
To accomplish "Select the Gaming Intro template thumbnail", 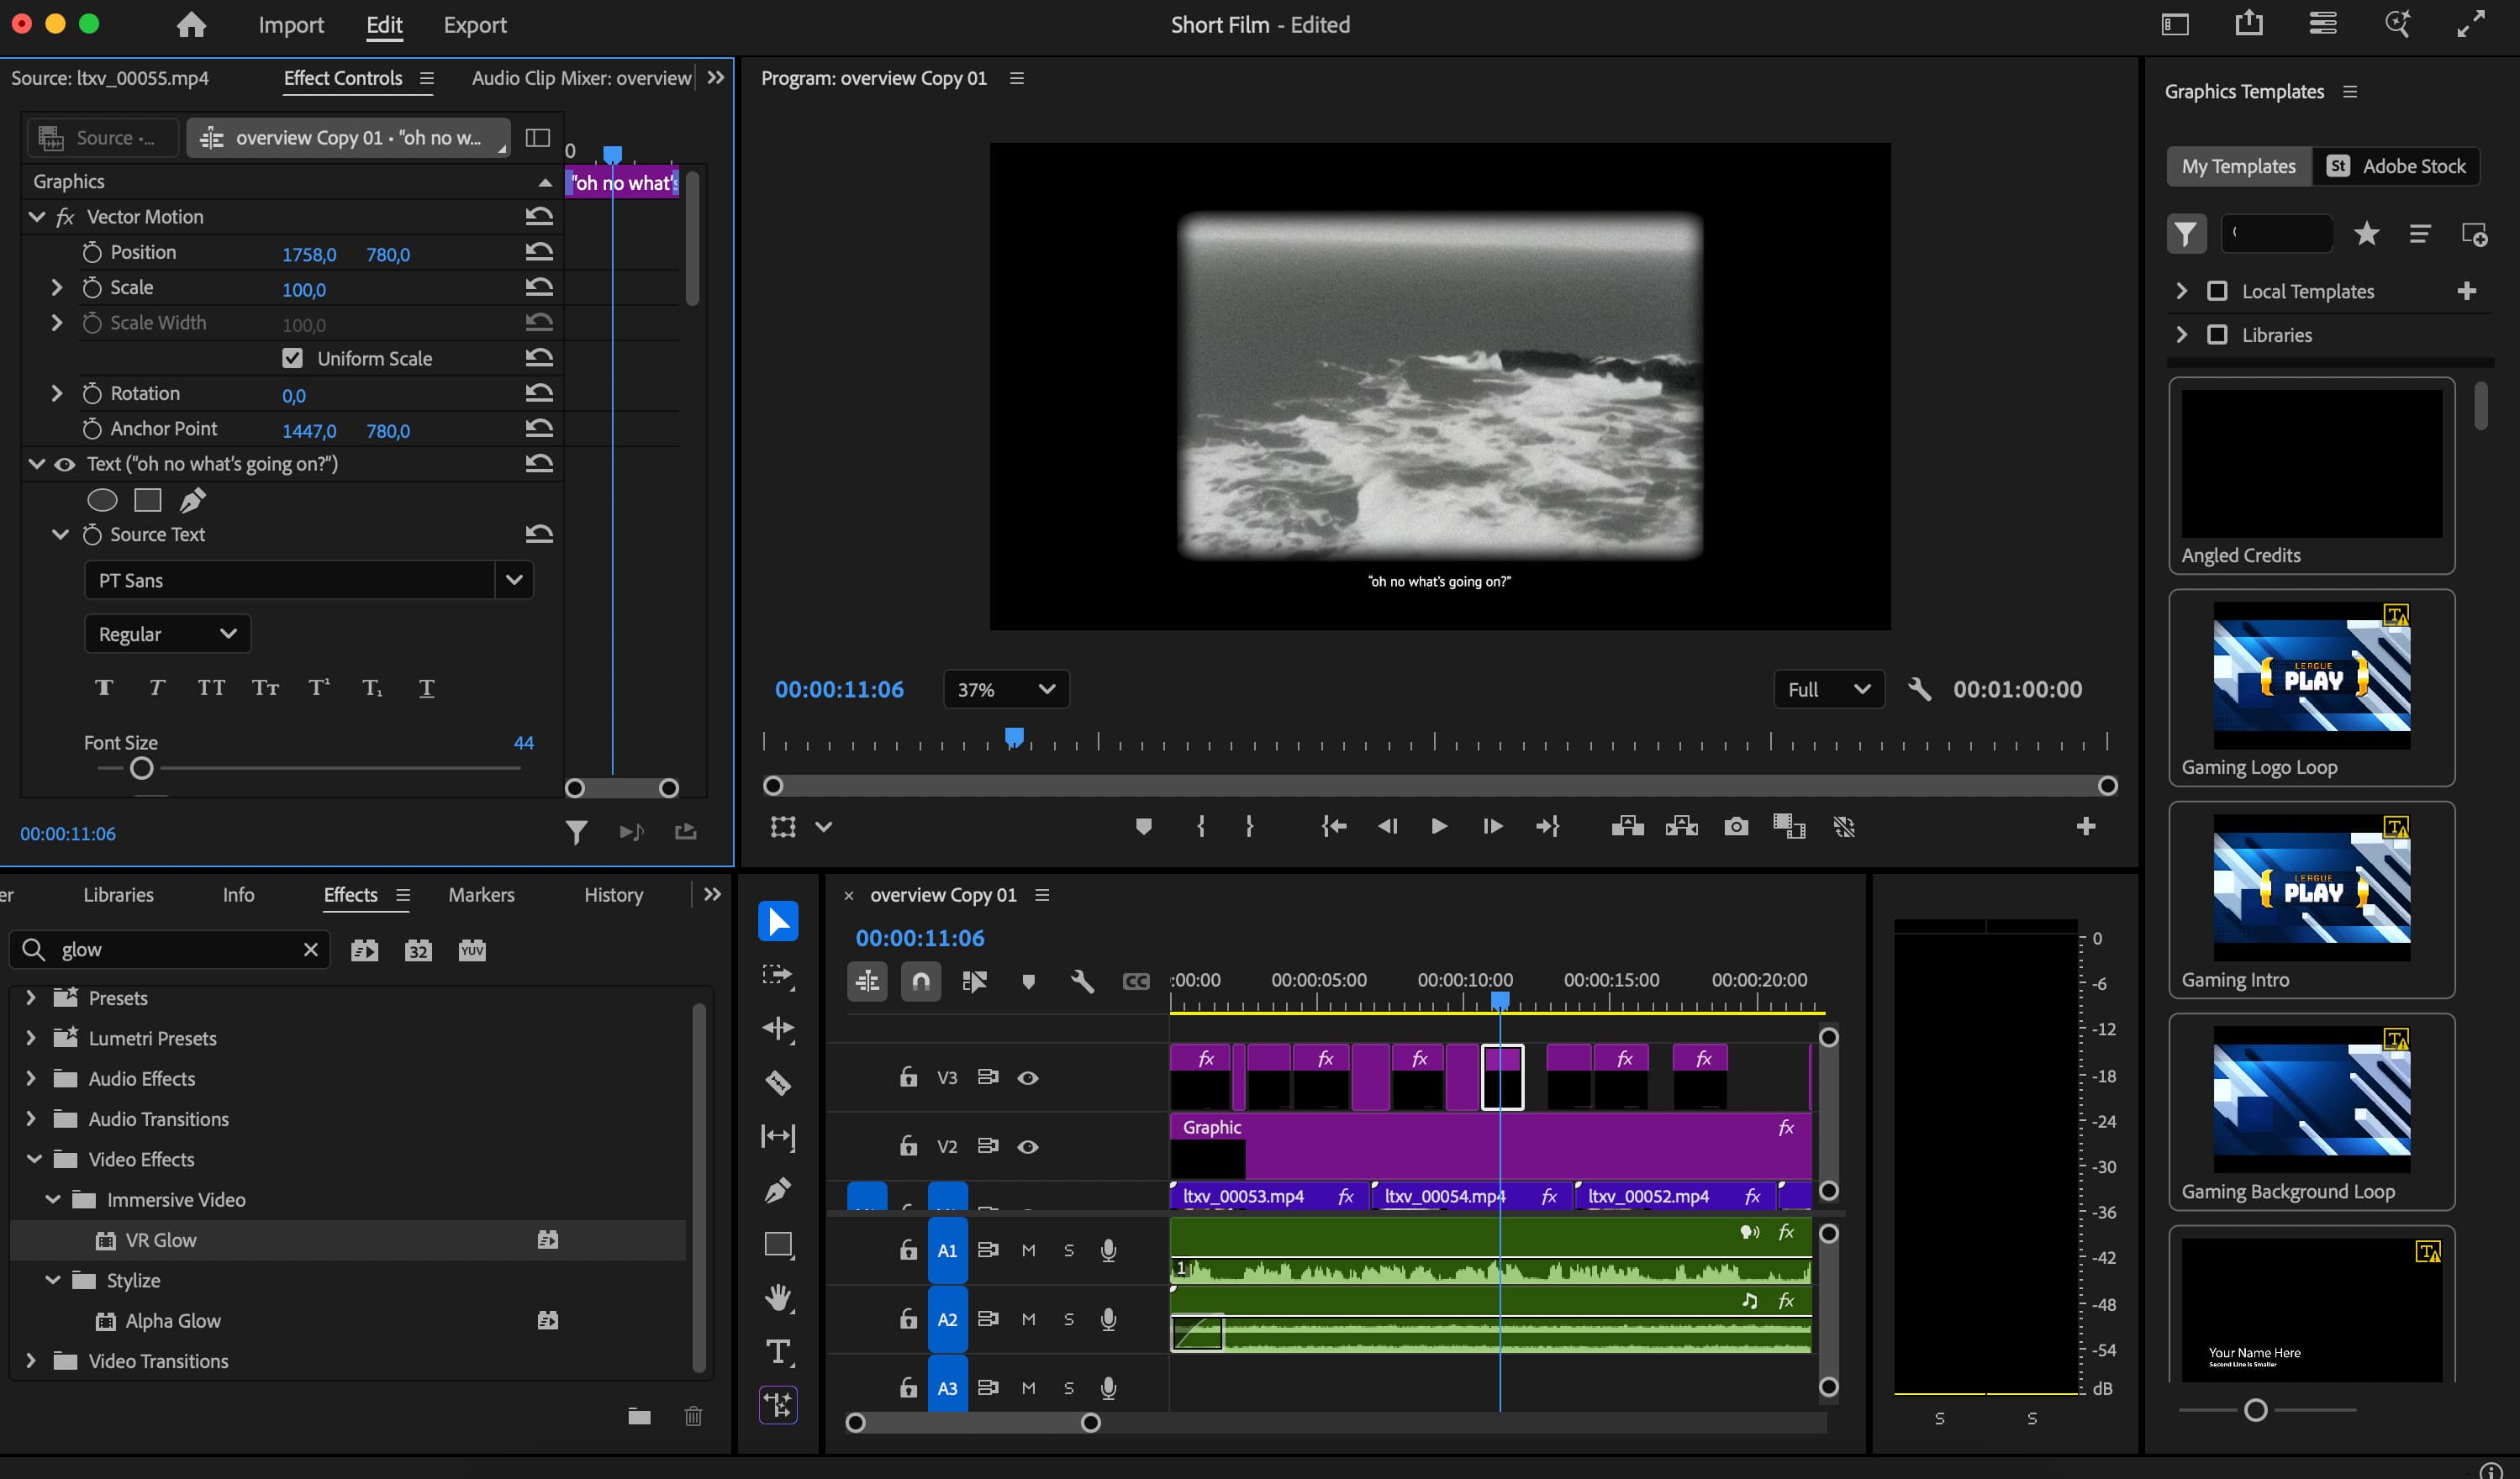I will (2311, 887).
